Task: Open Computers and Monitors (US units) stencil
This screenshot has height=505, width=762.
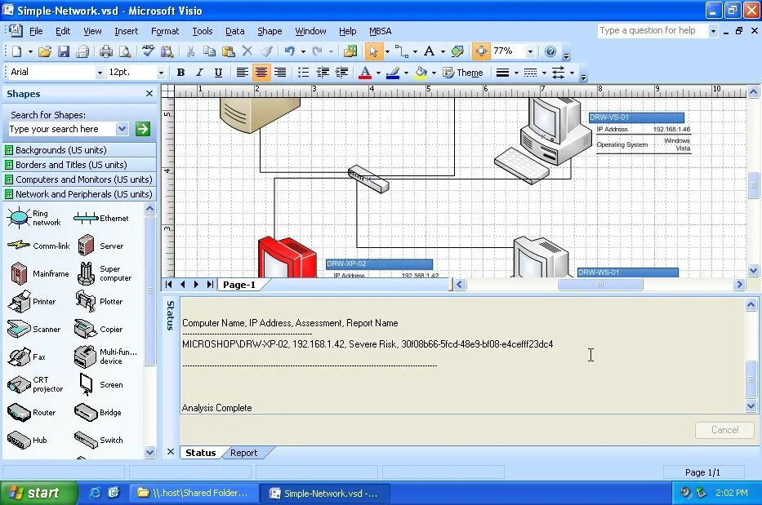Action: [80, 179]
